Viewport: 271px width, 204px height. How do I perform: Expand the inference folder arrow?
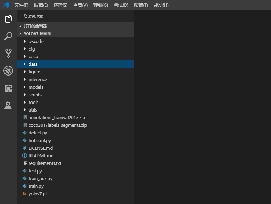(25, 79)
